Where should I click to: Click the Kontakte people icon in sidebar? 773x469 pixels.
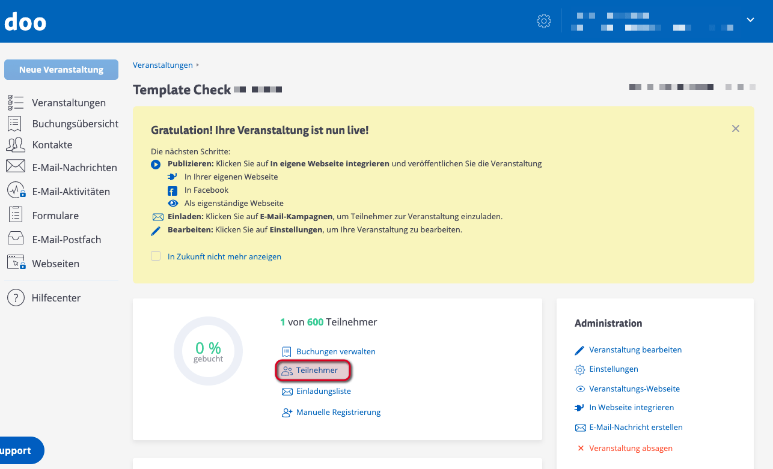pyautogui.click(x=16, y=145)
